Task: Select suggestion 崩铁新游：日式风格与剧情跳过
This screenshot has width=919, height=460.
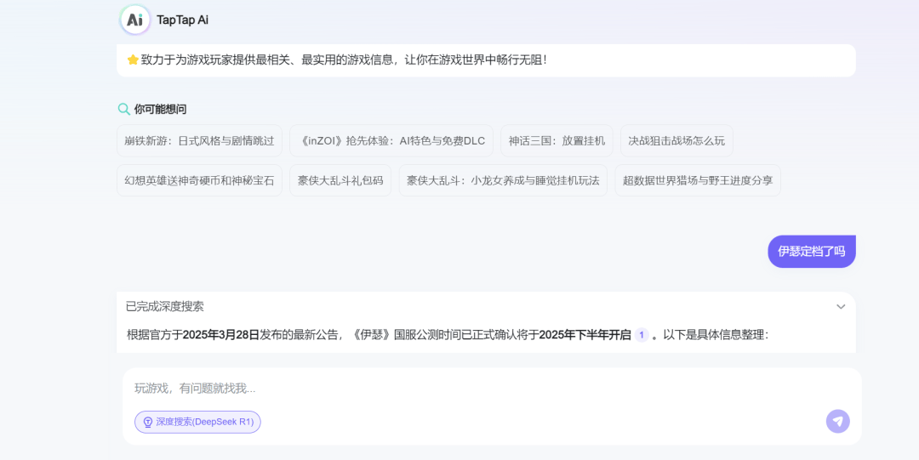Action: pos(199,140)
